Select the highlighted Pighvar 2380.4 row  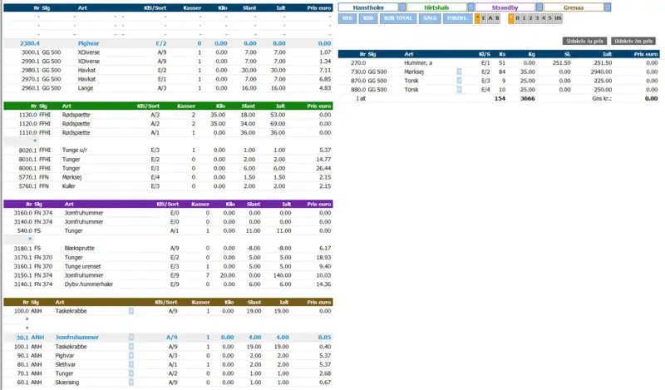point(168,43)
